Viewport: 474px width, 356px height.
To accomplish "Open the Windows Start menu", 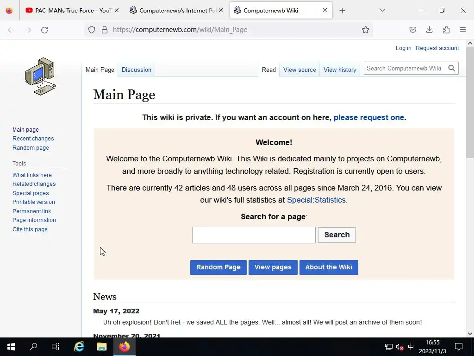I will click(11, 347).
